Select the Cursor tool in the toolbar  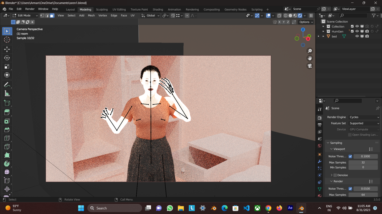[x=7, y=40]
